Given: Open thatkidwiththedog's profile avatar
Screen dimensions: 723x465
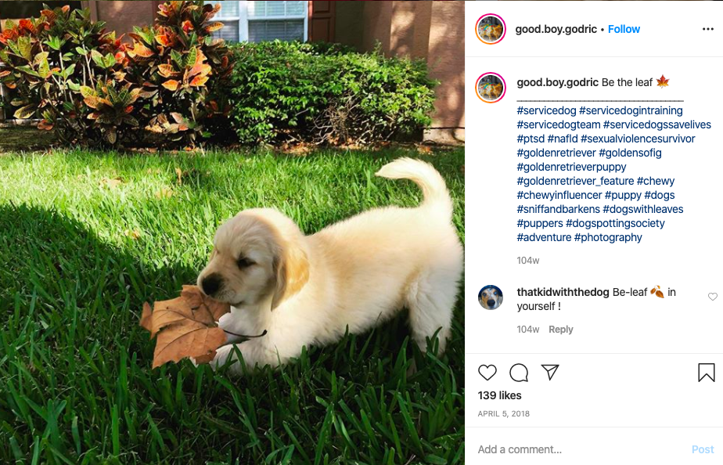Looking at the screenshot, I should coord(491,297).
